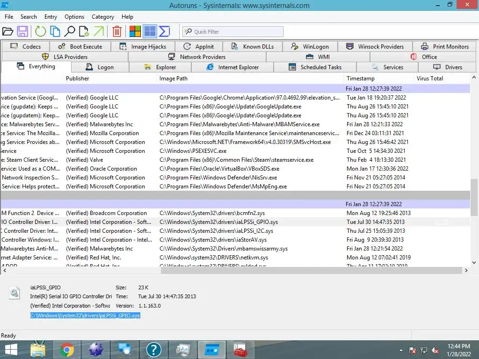Switch to the Known DLLs tab
Image resolution: width=479 pixels, height=359 pixels.
[253, 46]
